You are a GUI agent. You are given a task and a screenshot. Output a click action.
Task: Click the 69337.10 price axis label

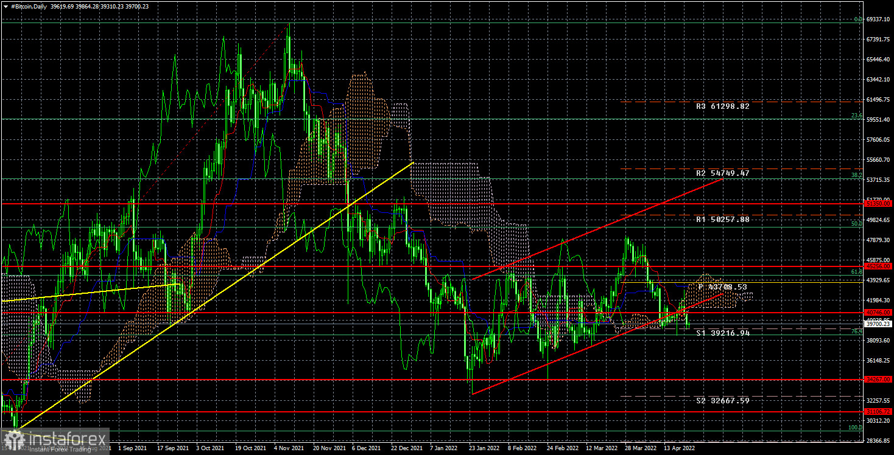878,19
